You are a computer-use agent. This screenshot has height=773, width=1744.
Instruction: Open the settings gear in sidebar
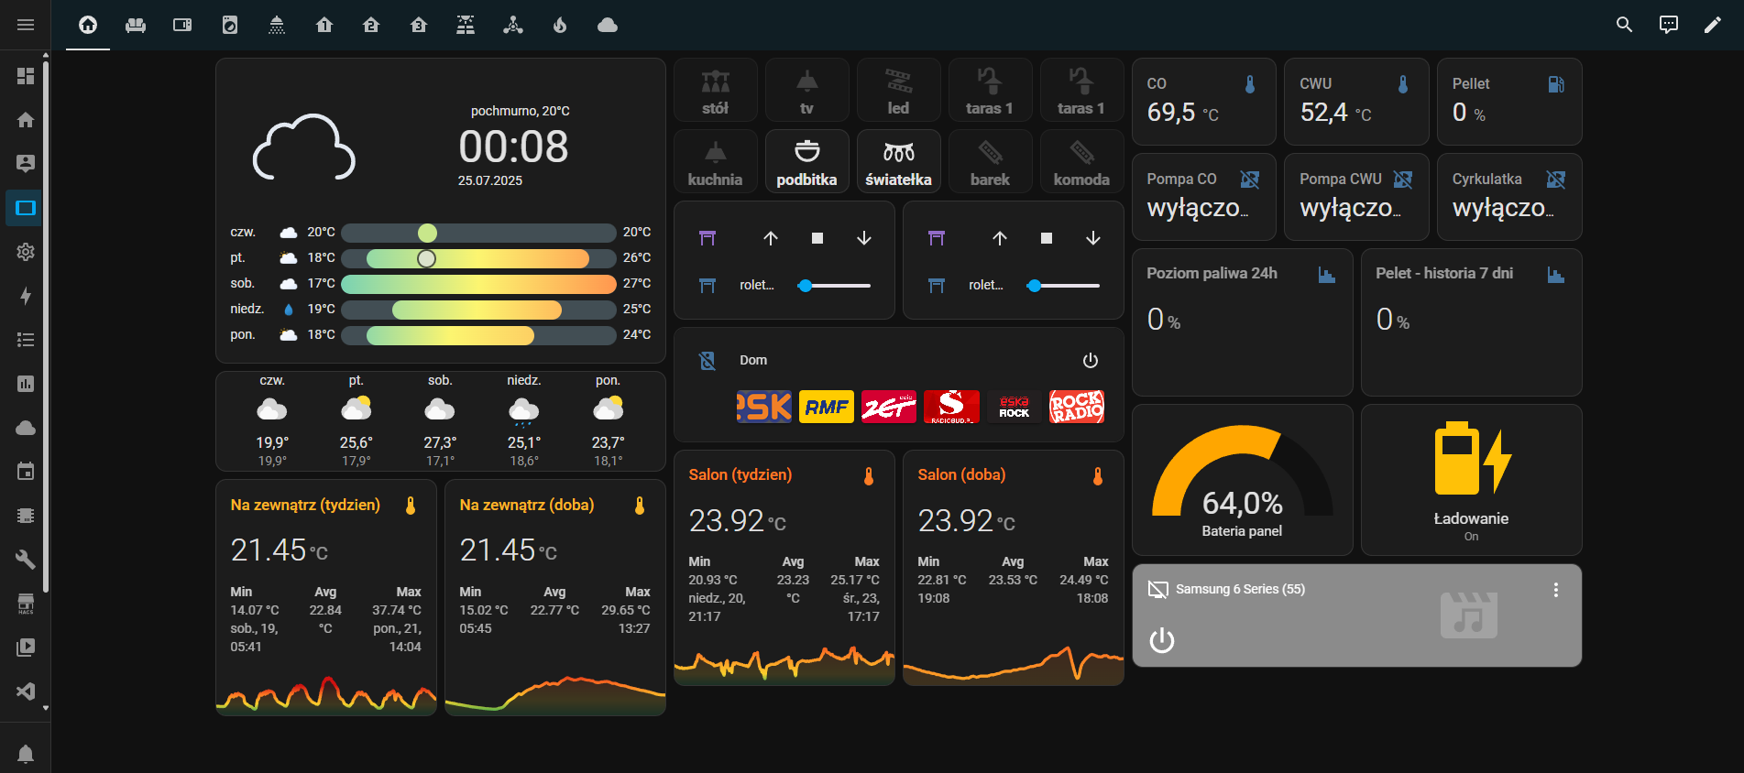pos(26,252)
